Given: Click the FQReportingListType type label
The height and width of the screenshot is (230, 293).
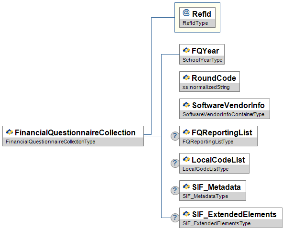Looking at the screenshot, I should (x=208, y=142).
